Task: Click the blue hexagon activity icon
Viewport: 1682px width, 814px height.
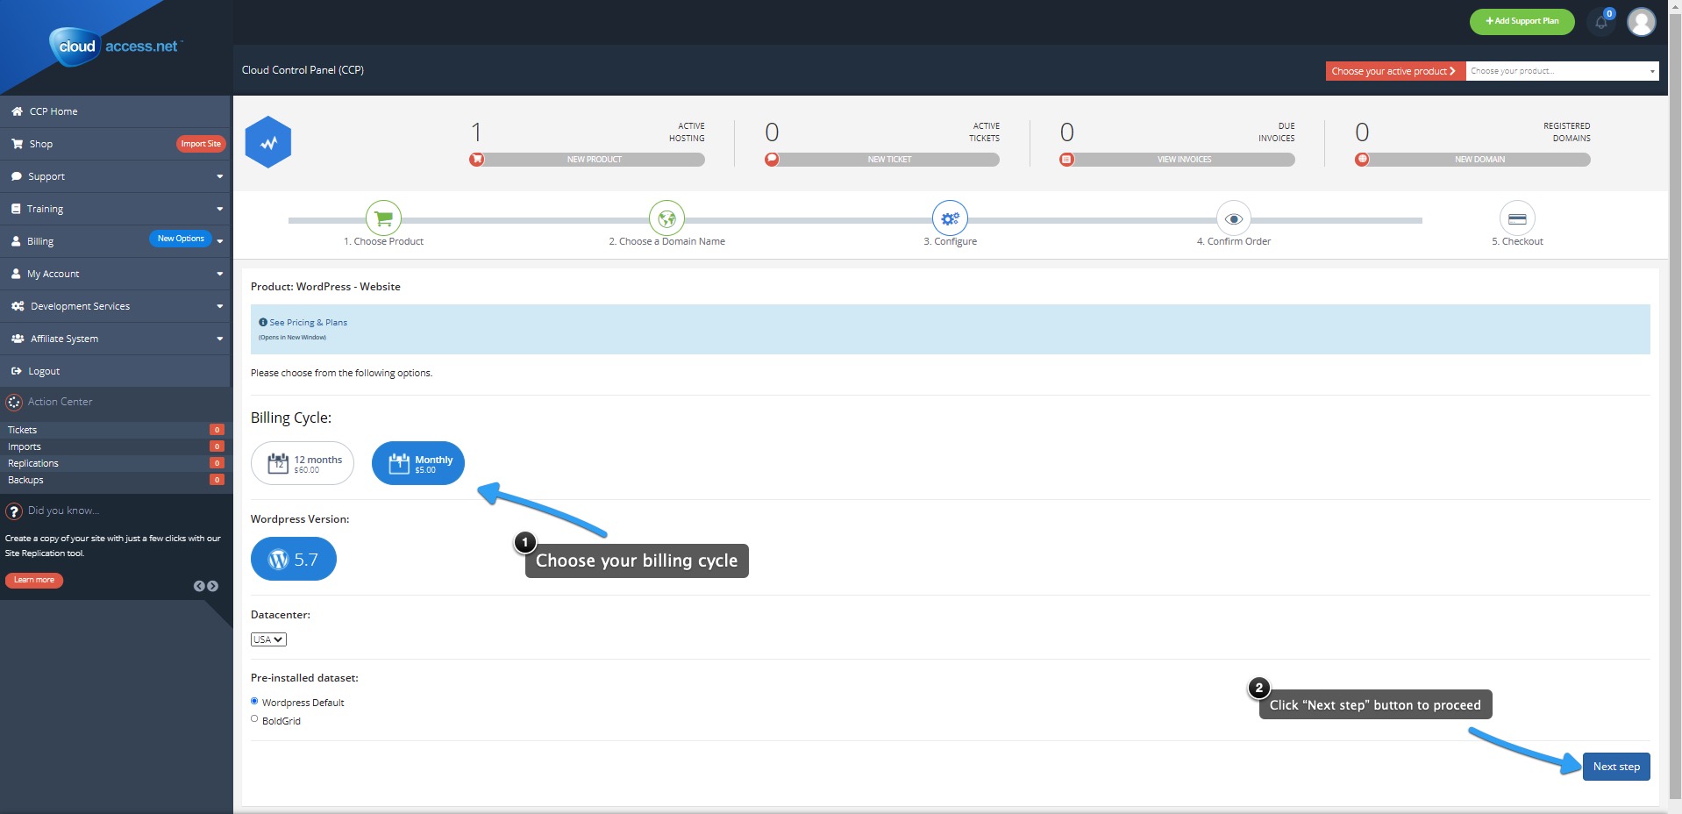Action: [x=267, y=142]
